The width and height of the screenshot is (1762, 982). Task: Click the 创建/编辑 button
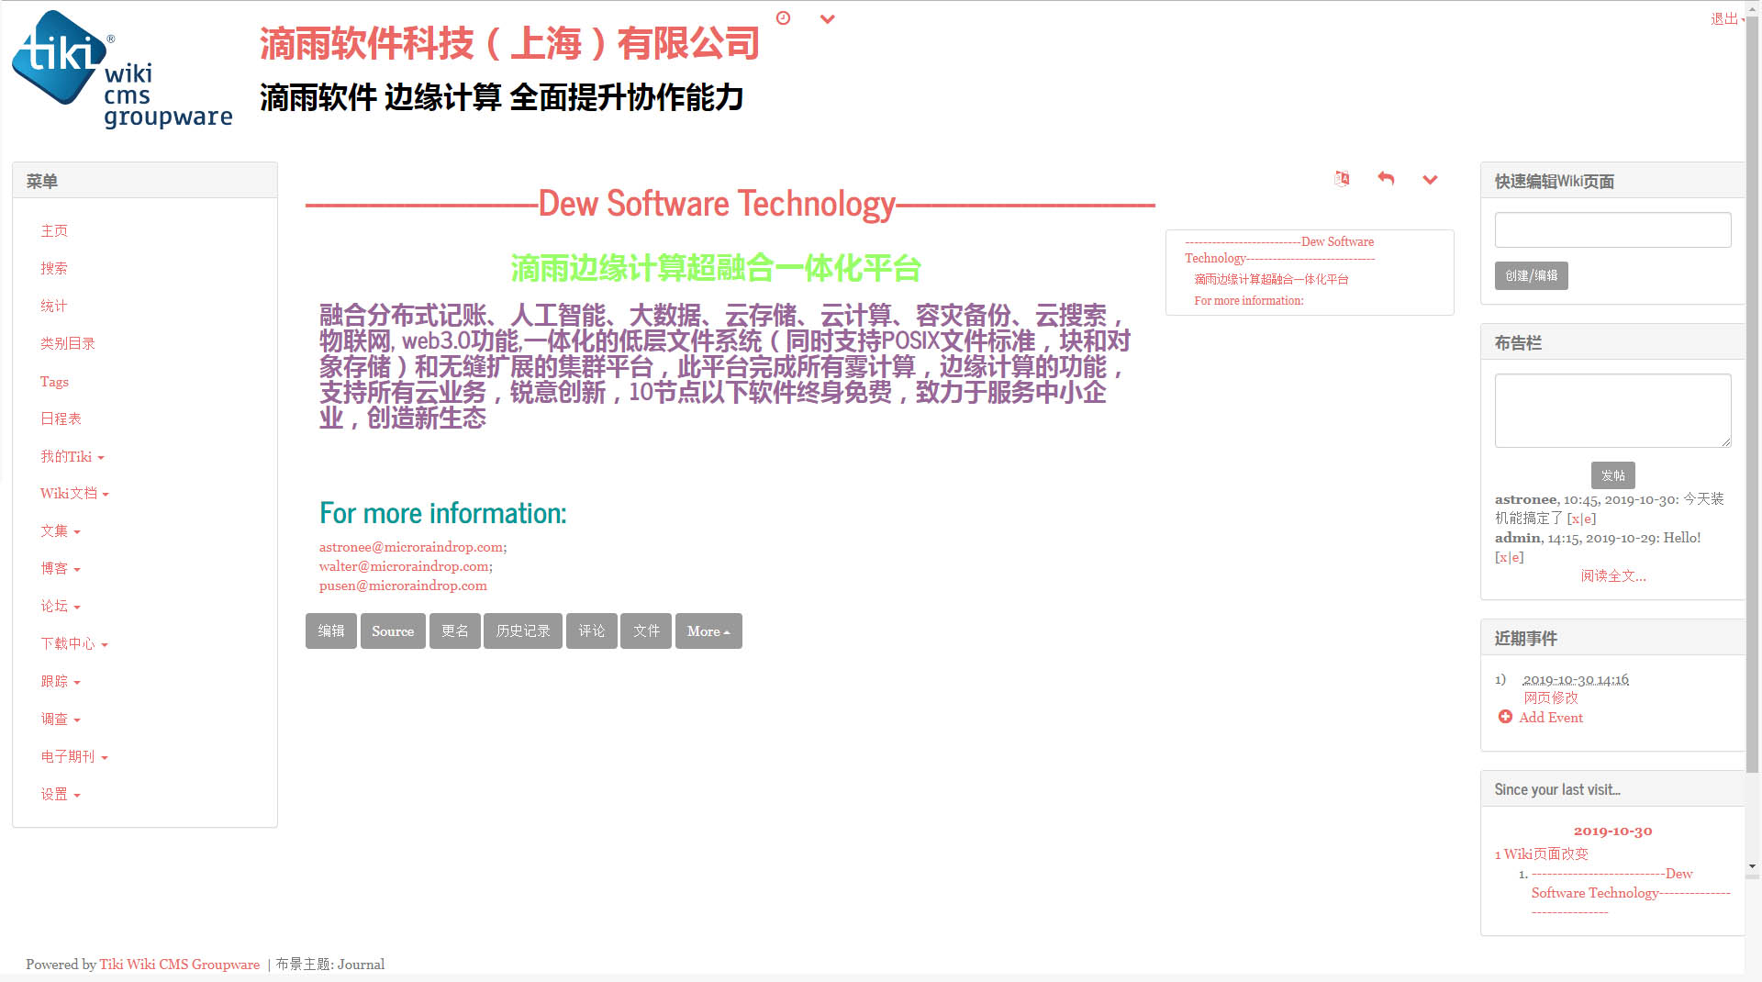pos(1531,275)
